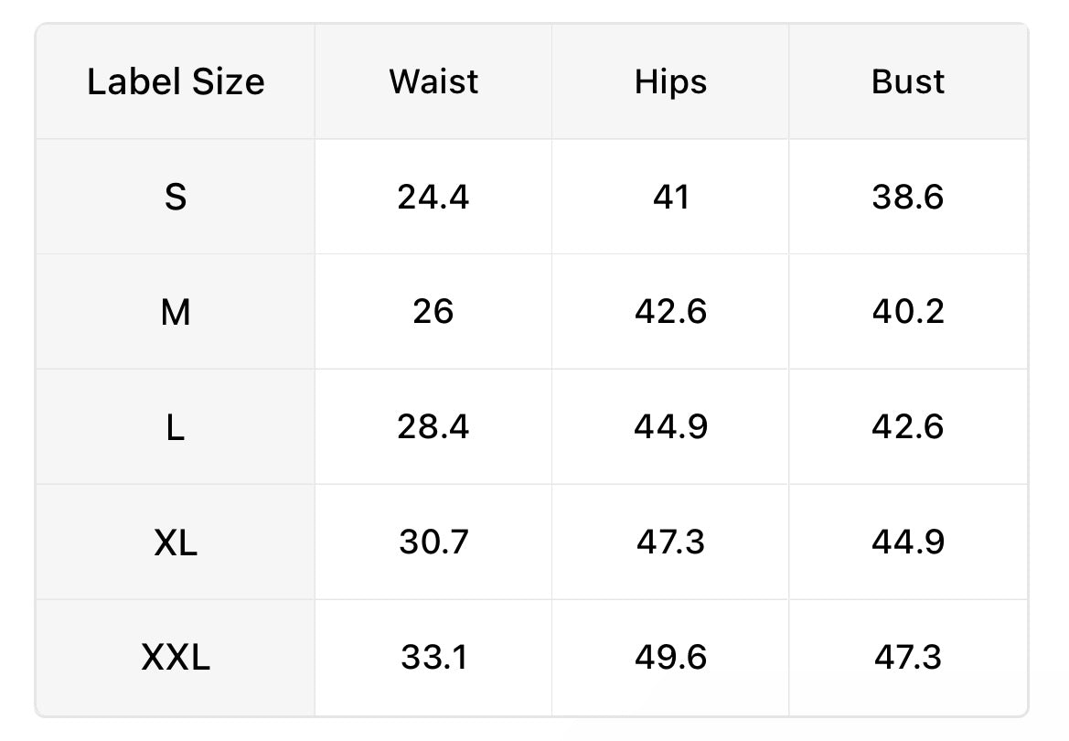Screen dimensions: 1069x741
Task: Click the XXL size row label
Action: click(x=176, y=658)
